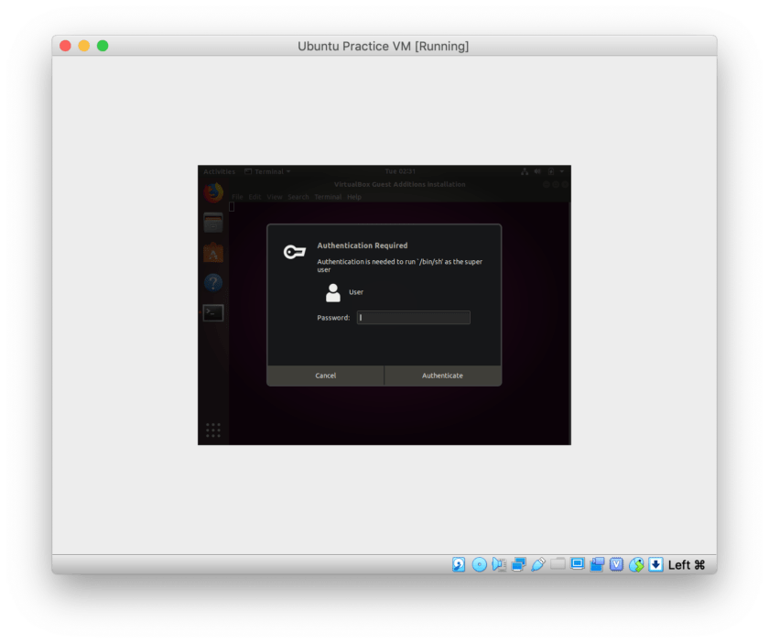The image size is (769, 643).
Task: Click the Authenticate button
Action: tap(442, 376)
